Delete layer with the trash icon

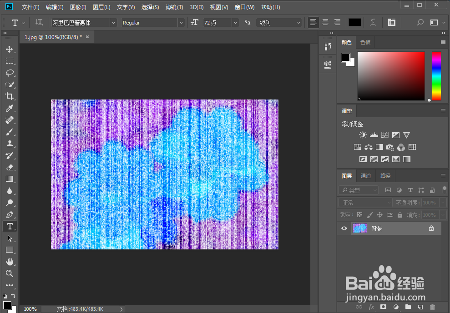(x=433, y=307)
